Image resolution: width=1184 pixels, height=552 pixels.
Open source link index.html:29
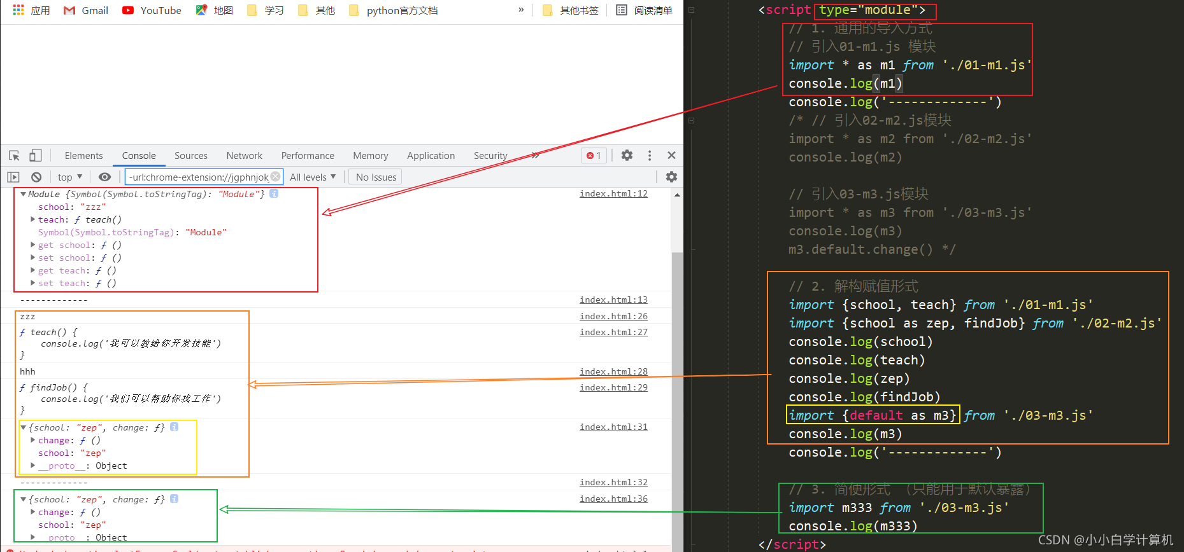[613, 387]
